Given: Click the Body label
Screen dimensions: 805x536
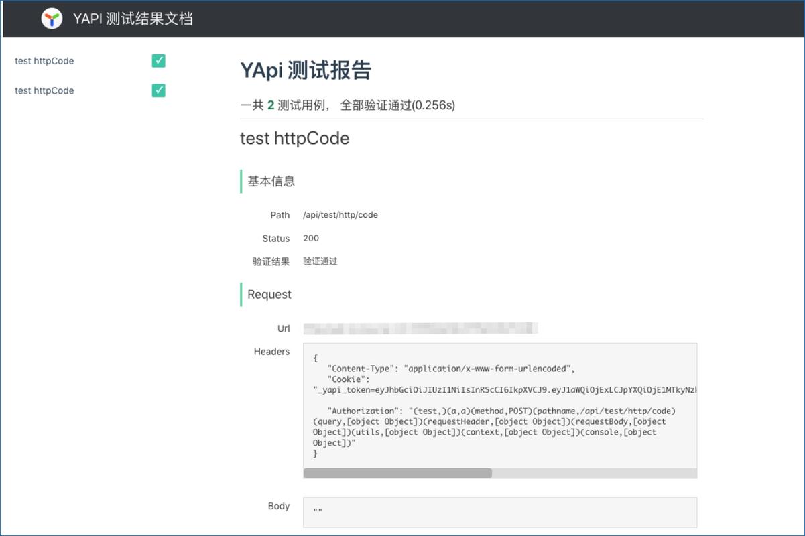Looking at the screenshot, I should pyautogui.click(x=279, y=506).
